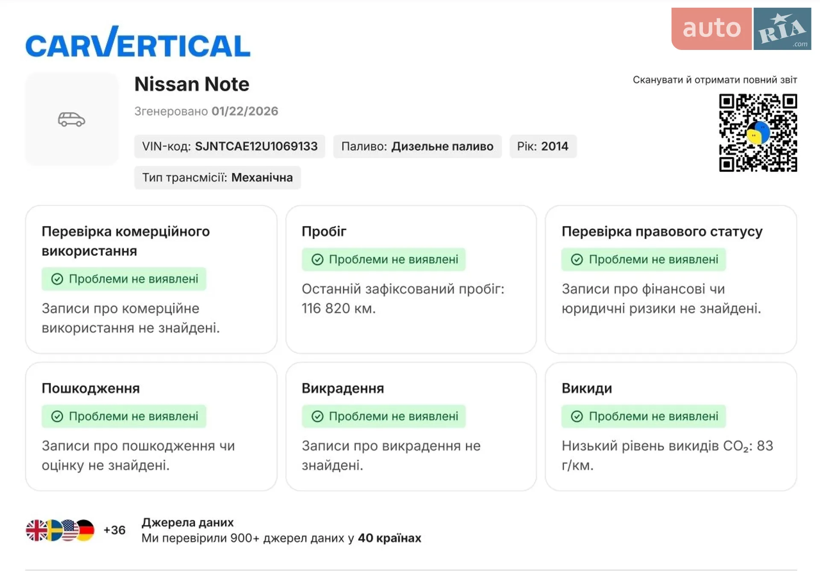The height and width of the screenshot is (571, 820).
Task: Click the QR code for the full report
Action: (758, 133)
